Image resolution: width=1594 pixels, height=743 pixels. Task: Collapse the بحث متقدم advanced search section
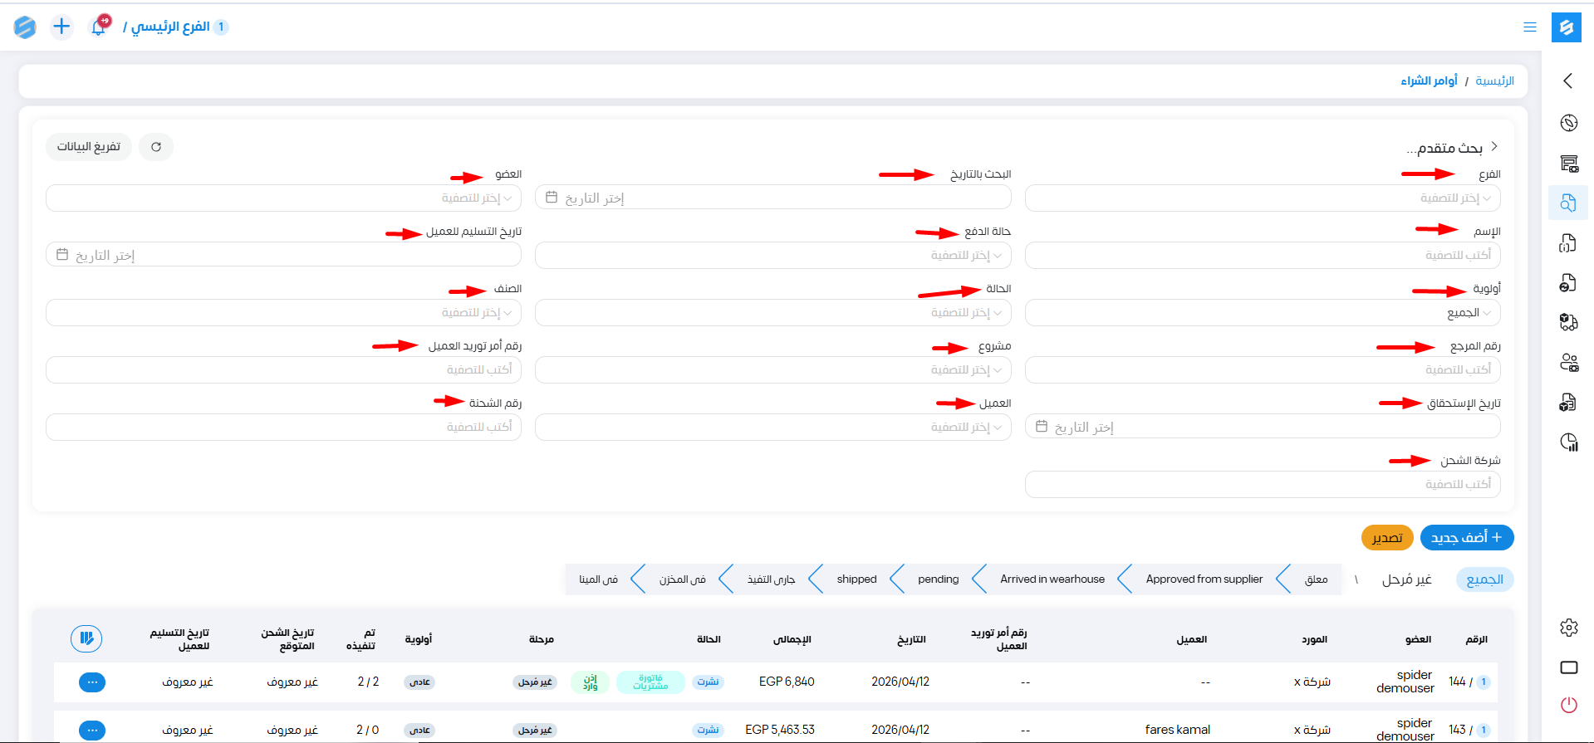1493,147
